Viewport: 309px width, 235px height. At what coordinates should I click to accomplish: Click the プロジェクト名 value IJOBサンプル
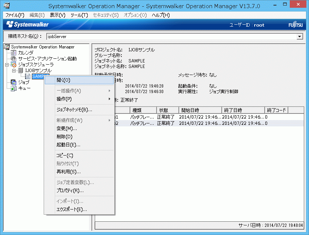(141, 50)
